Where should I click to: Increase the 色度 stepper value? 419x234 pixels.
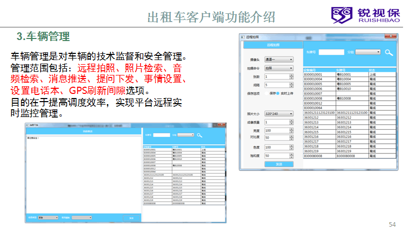291,146
